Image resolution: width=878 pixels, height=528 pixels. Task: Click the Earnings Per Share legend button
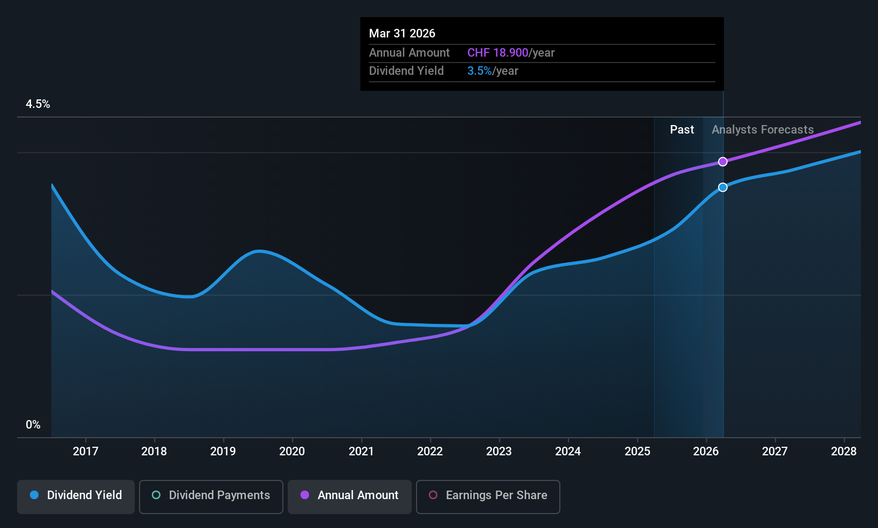tap(488, 495)
